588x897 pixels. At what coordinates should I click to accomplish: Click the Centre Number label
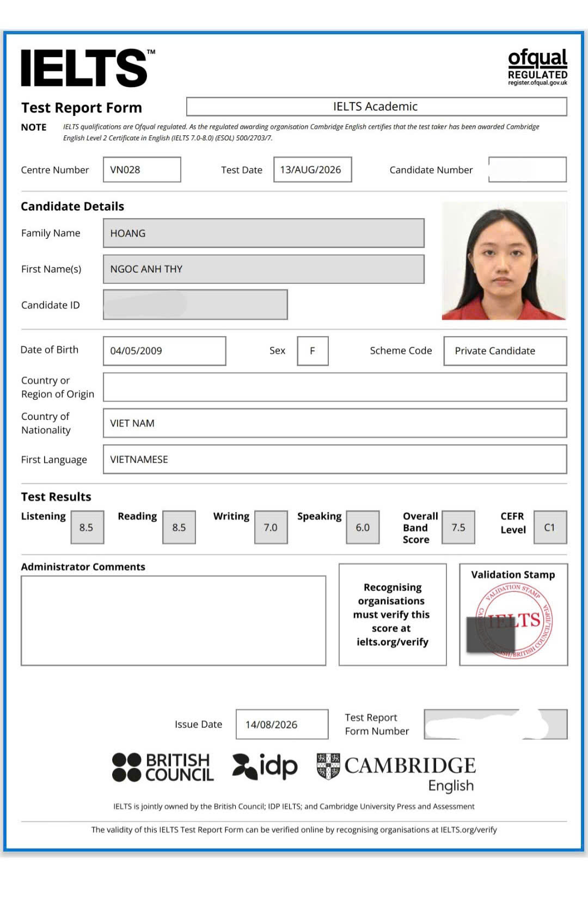(x=55, y=170)
